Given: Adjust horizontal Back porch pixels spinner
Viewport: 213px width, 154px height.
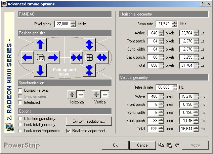Looking at the screenshot, I should 161,57.
